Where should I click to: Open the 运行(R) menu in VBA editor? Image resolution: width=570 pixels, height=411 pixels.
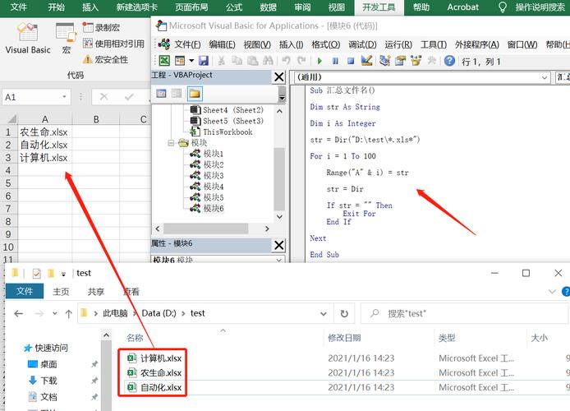point(398,44)
